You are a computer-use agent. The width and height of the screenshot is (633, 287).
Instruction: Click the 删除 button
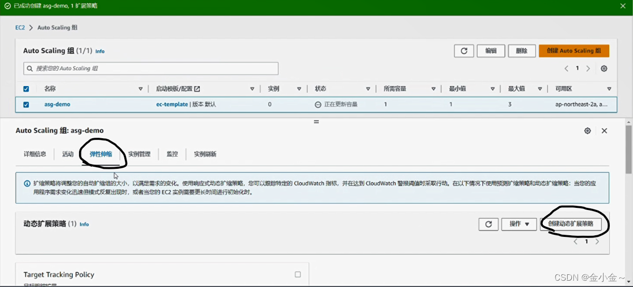point(522,51)
